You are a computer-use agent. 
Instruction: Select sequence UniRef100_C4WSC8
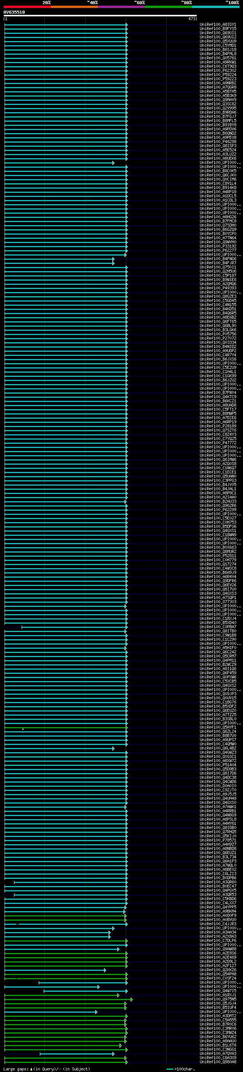(218, 569)
